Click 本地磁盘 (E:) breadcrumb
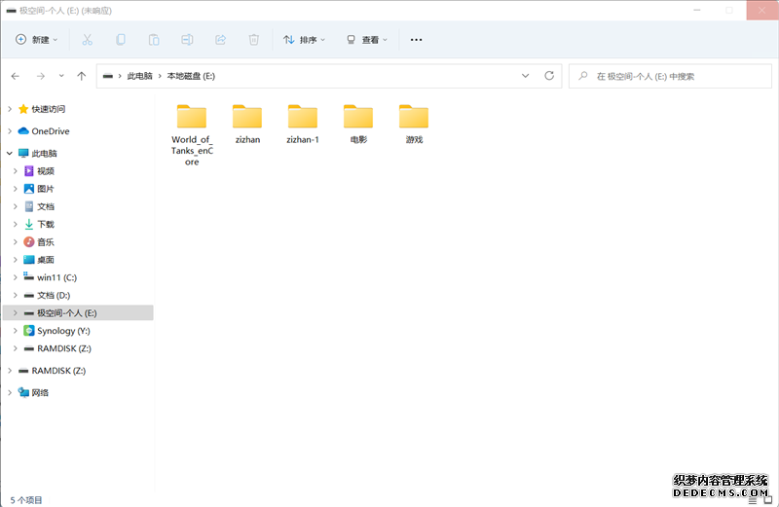Screen dimensions: 779x507 click(191, 76)
